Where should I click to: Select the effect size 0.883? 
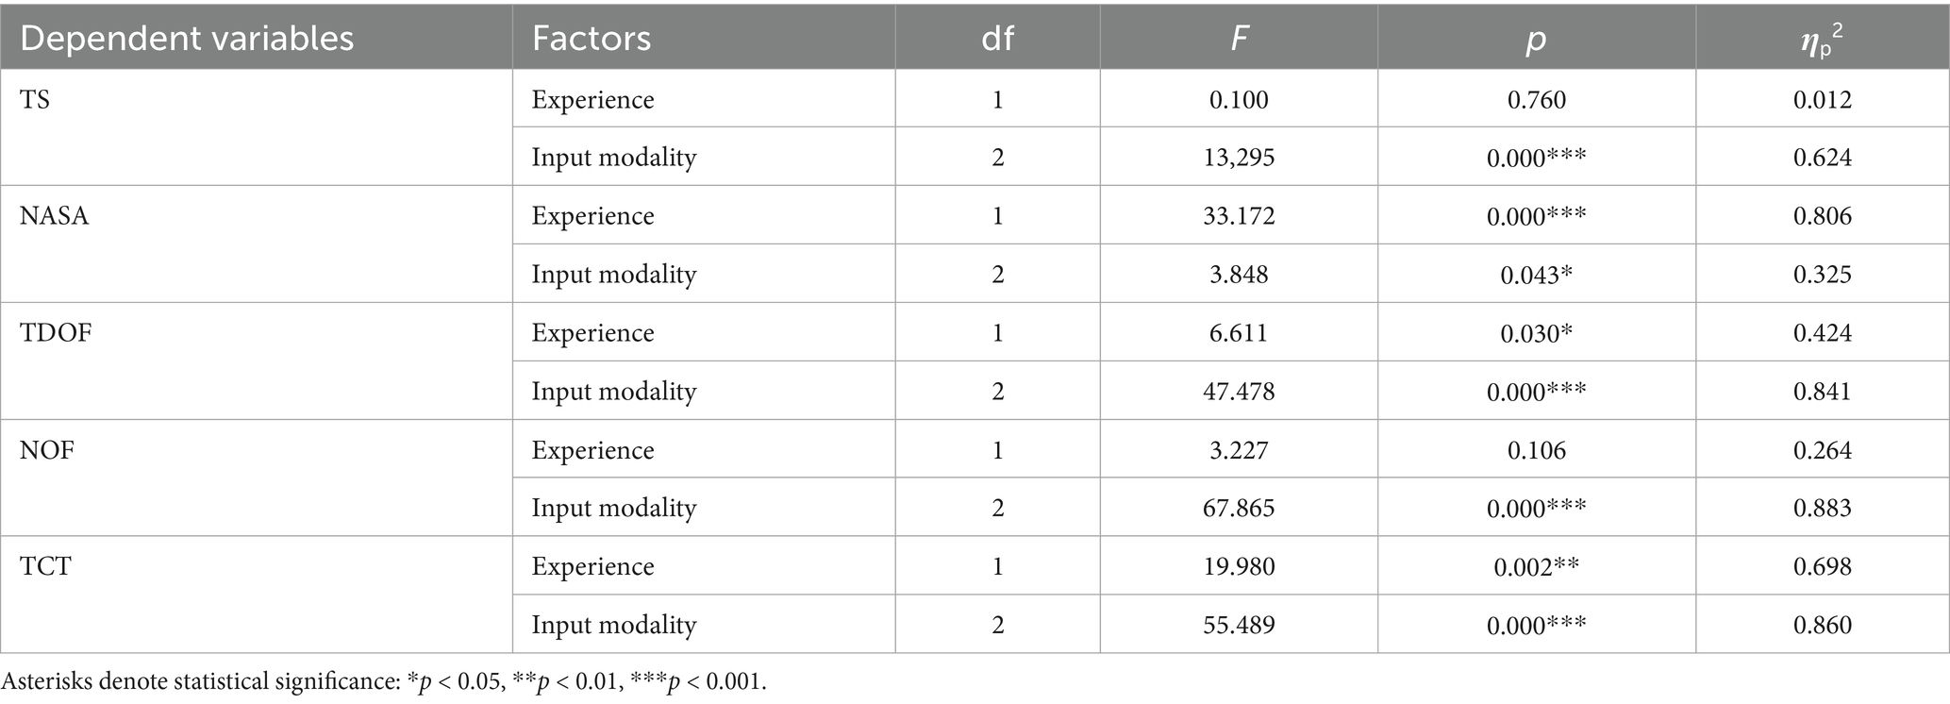click(x=1822, y=508)
